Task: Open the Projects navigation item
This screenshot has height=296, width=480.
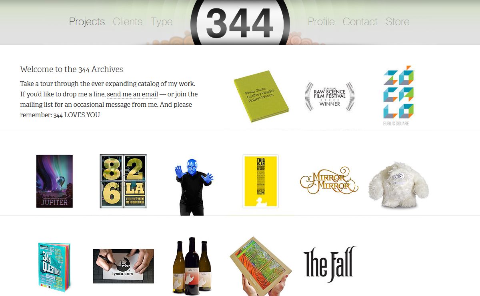Action: coord(87,22)
